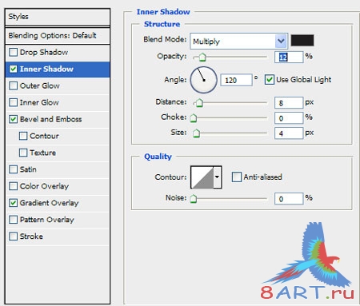This screenshot has height=306, width=360.
Task: Click the Angle value input field
Action: tap(236, 80)
